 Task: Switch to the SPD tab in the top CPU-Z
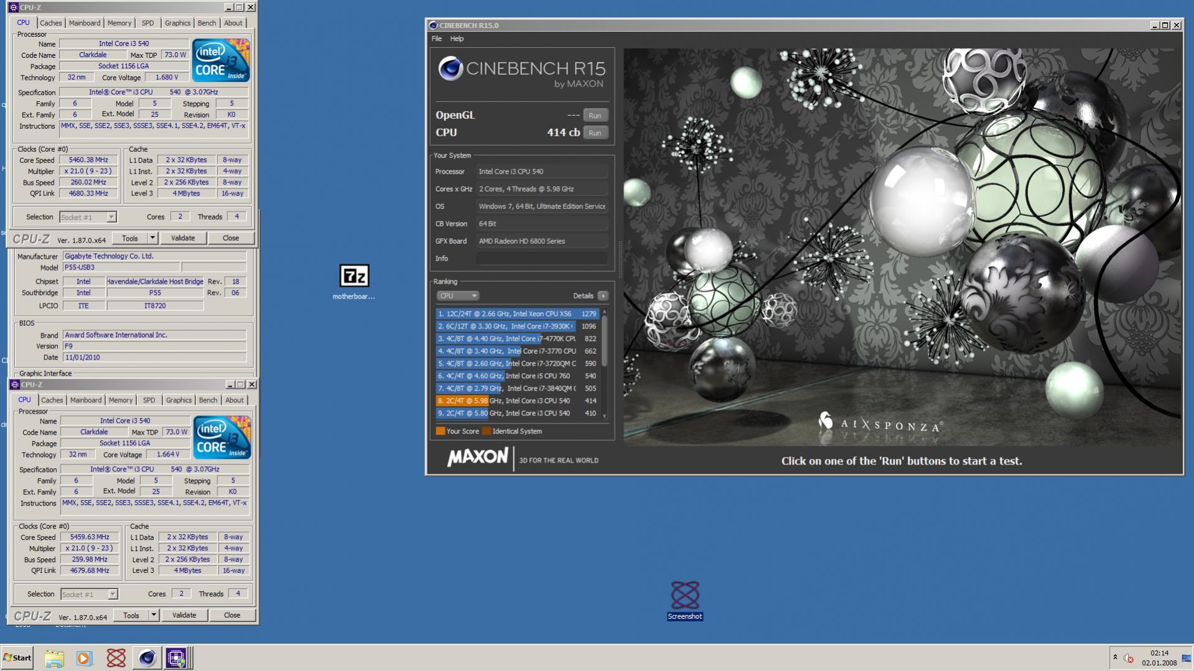[147, 23]
